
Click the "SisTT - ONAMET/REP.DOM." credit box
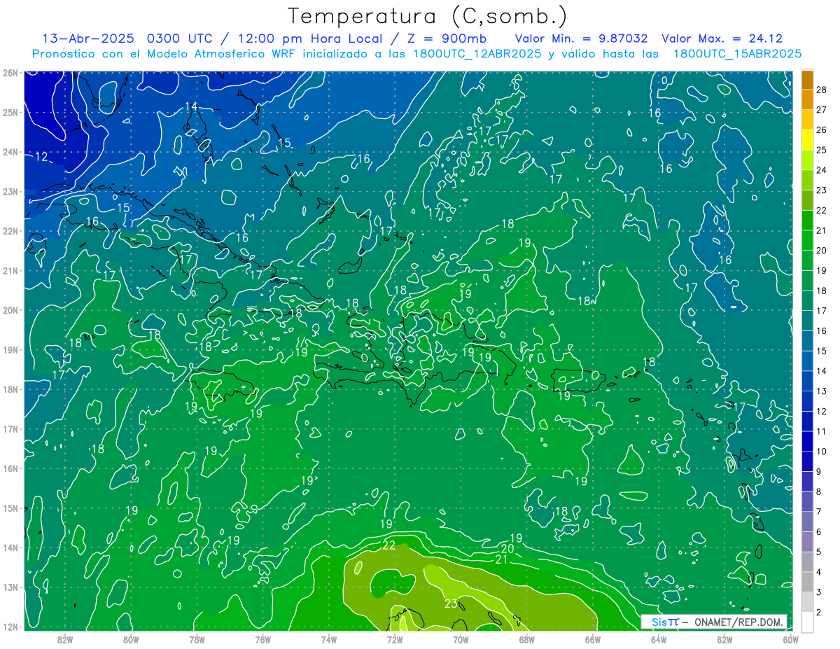pyautogui.click(x=714, y=622)
